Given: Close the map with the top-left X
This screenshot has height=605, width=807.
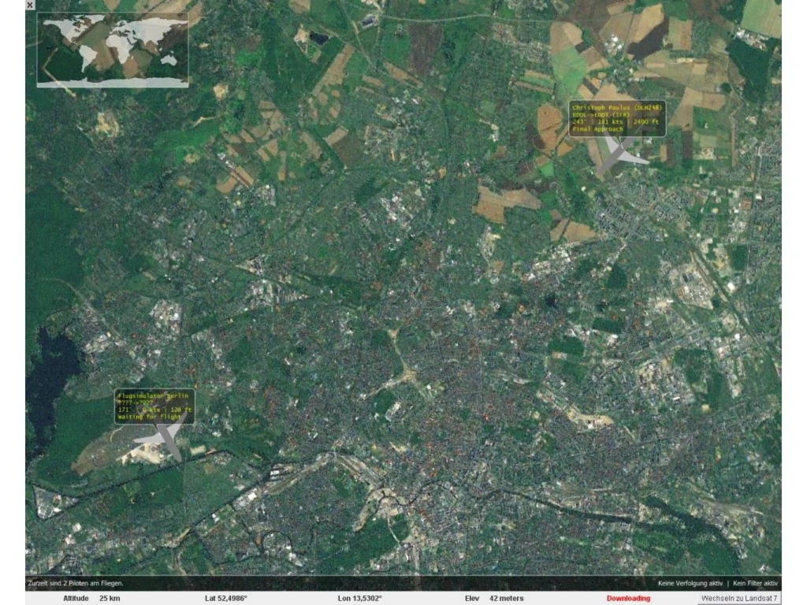Looking at the screenshot, I should (30, 5).
